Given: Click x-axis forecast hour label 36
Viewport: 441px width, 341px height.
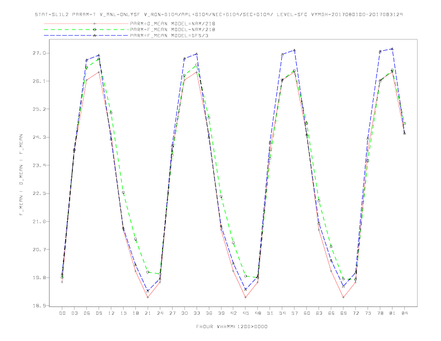Looking at the screenshot, I should [x=209, y=313].
